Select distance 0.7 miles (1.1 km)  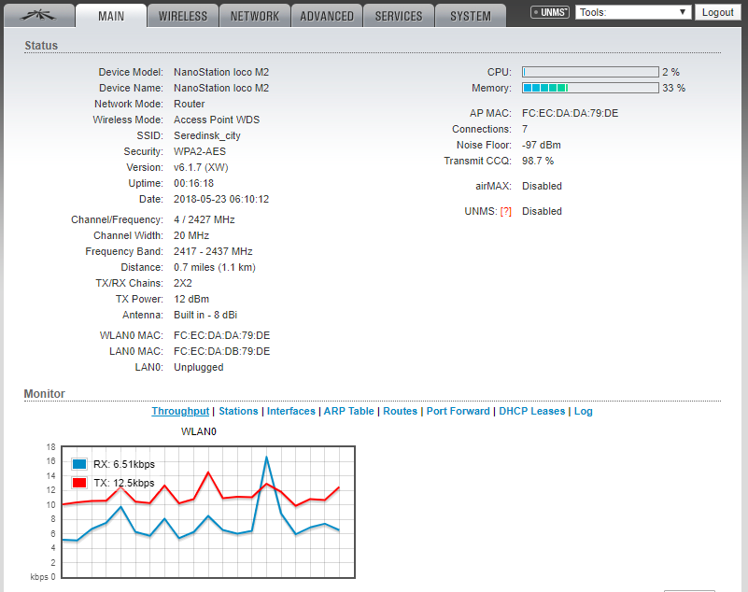(x=215, y=267)
